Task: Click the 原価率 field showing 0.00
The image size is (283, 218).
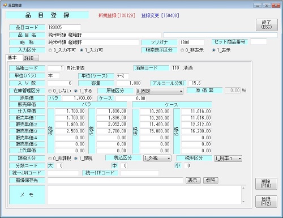Action: [233, 91]
